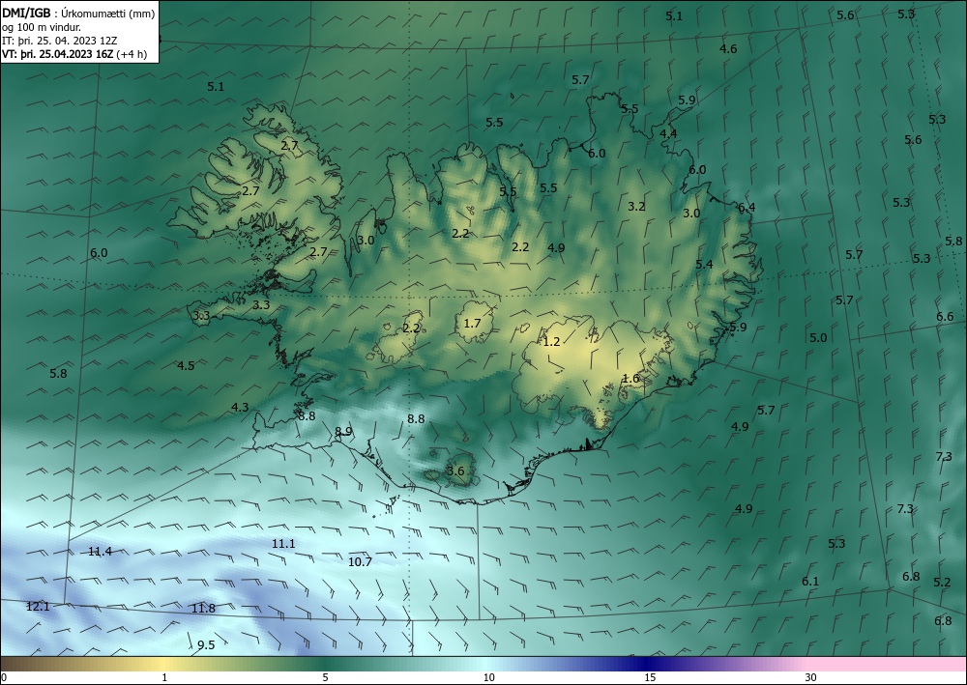
Task: Click the pink end of the color scale
Action: [888, 664]
